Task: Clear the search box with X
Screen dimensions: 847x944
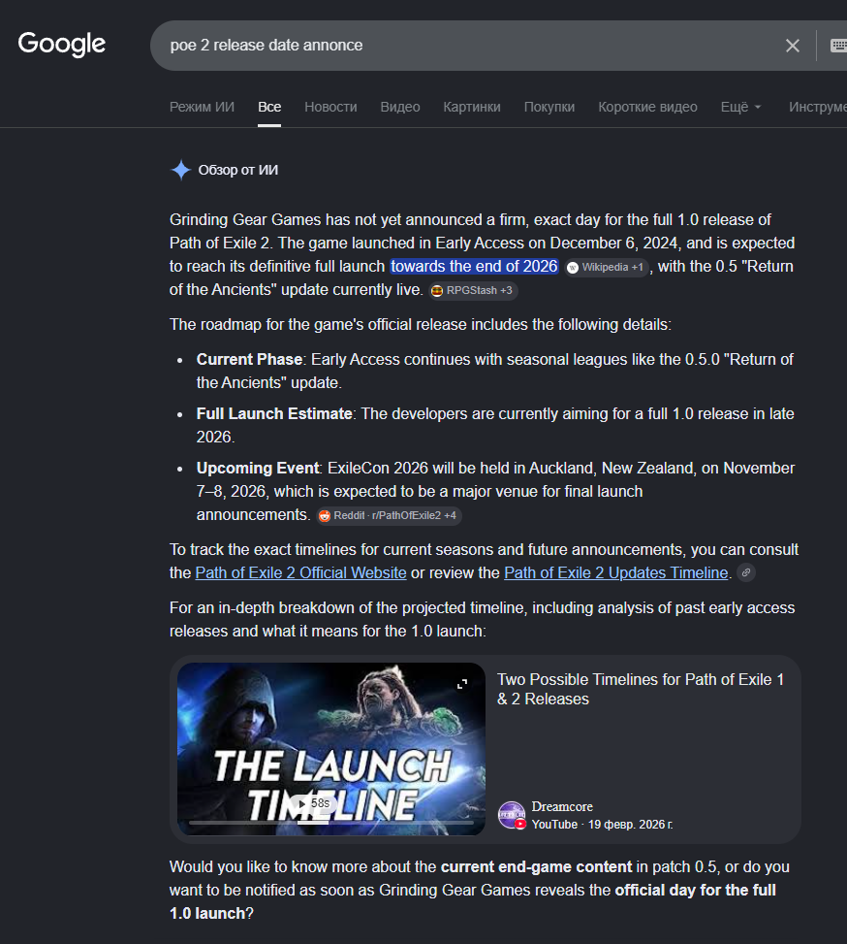Action: 793,46
